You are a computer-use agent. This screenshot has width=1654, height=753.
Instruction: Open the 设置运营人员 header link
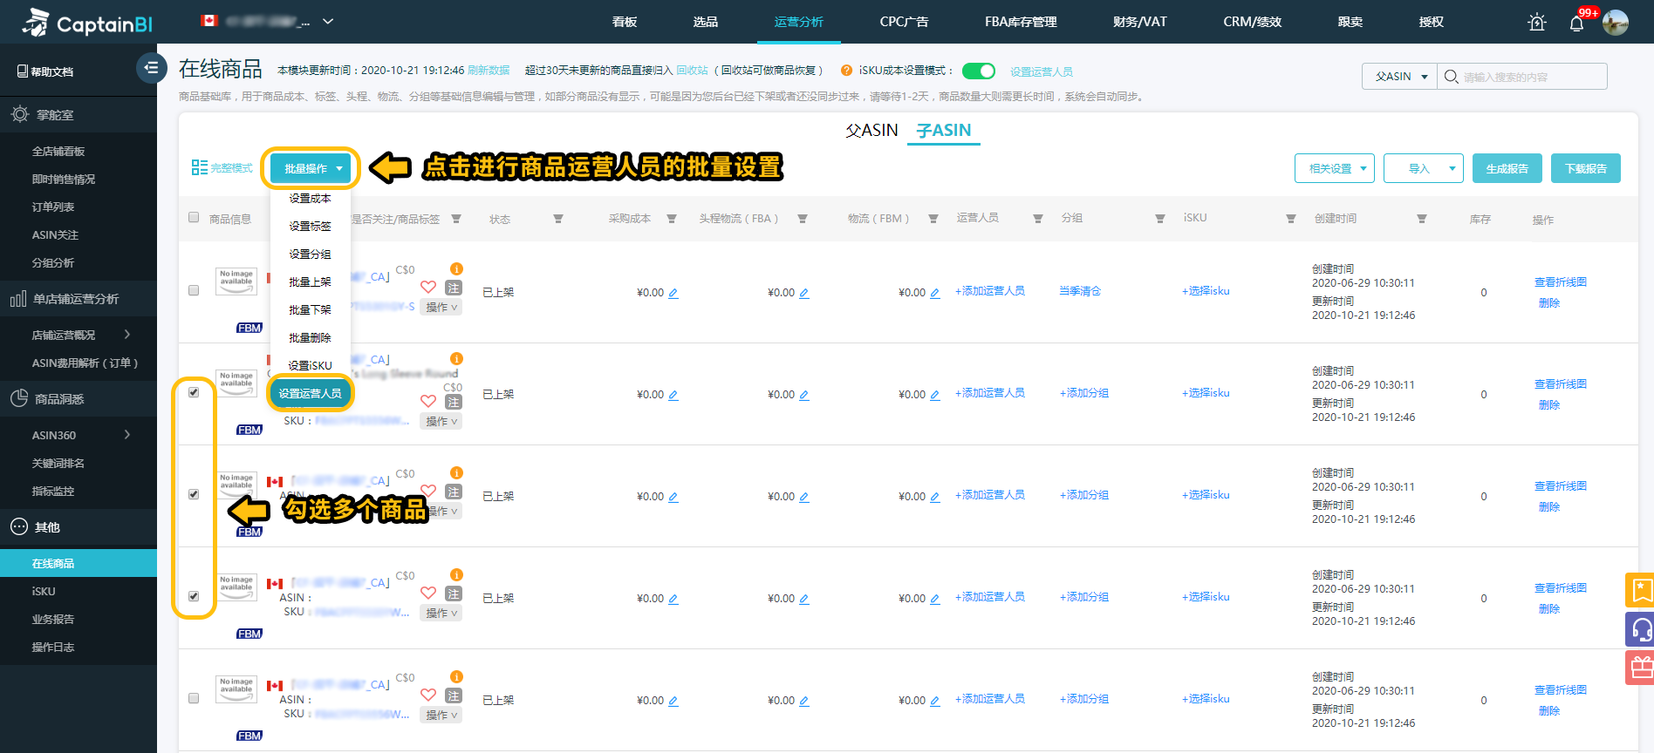coord(1042,71)
